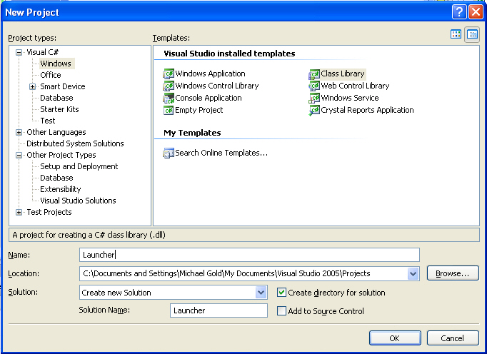Select the Console Application template icon
This screenshot has height=354, width=487.
[x=169, y=98]
